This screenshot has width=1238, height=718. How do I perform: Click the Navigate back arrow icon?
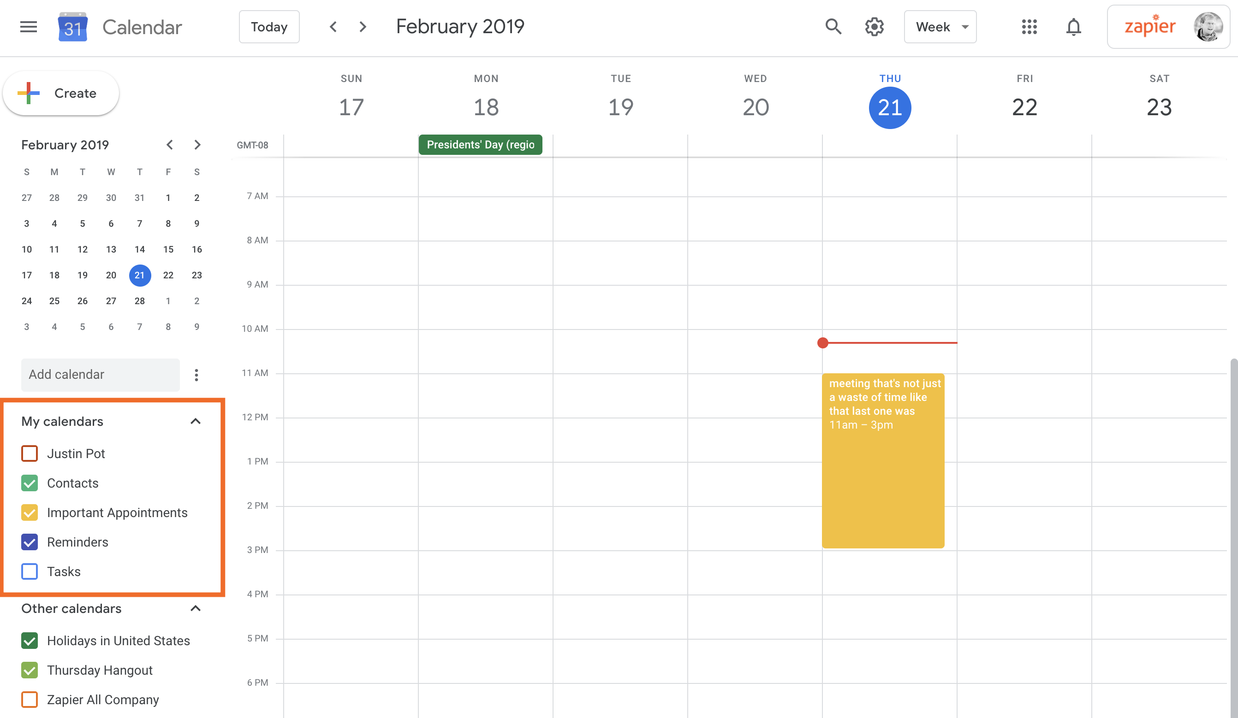coord(332,26)
